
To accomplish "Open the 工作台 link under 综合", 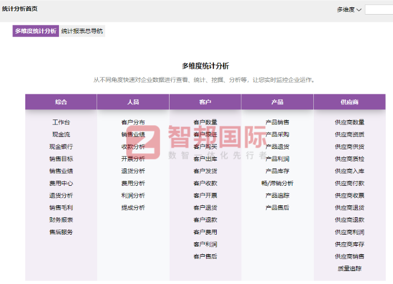I will click(x=61, y=122).
